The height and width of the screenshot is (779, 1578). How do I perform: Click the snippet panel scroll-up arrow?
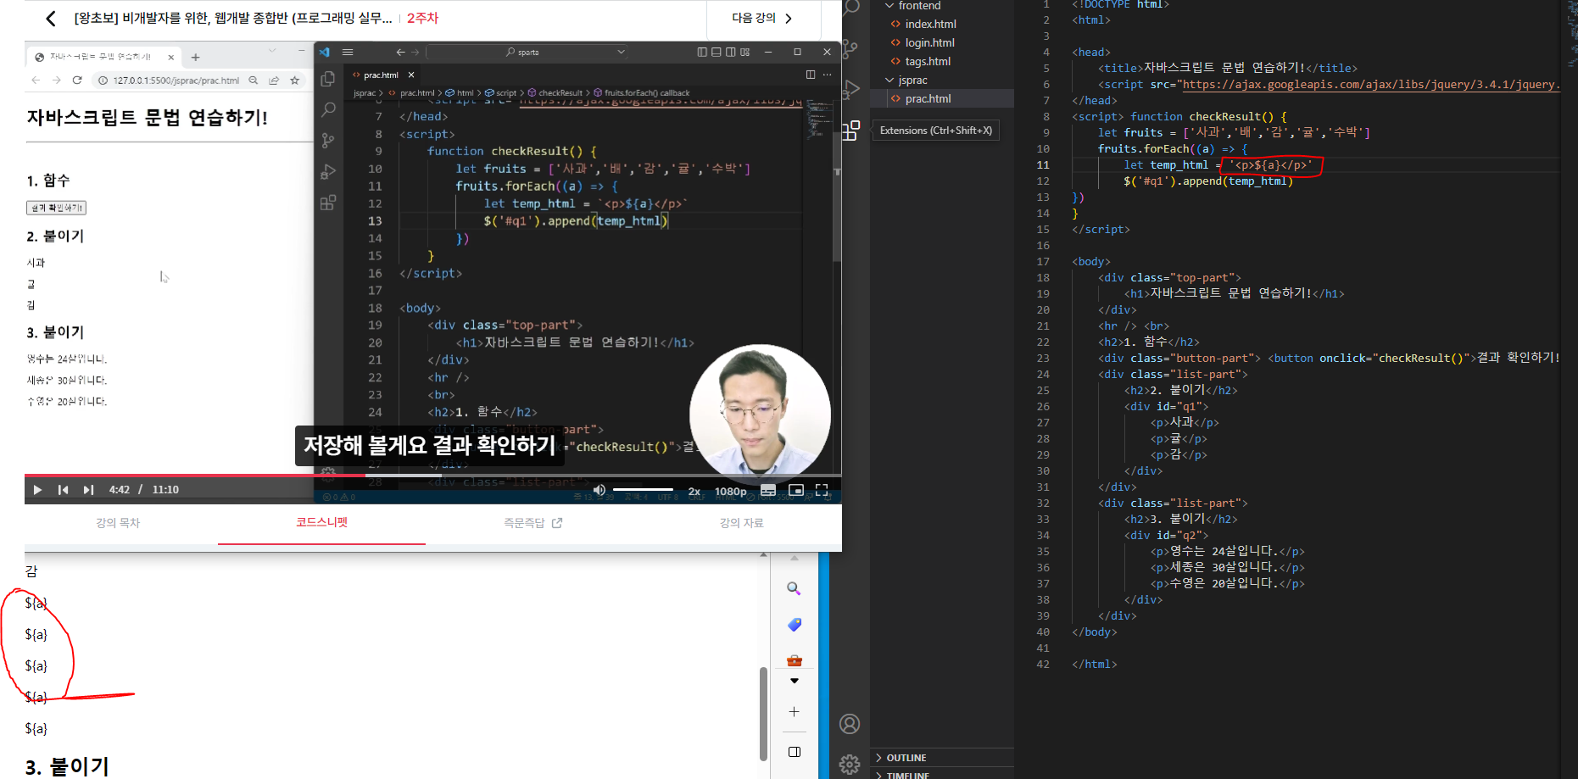pos(764,555)
